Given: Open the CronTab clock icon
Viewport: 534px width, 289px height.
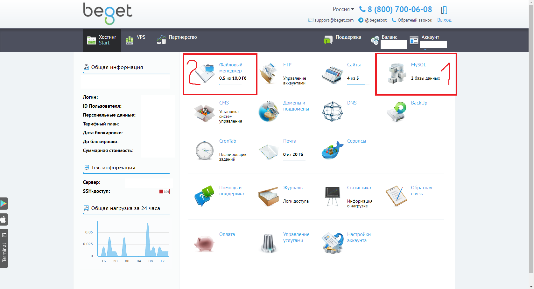Looking at the screenshot, I should [x=204, y=150].
